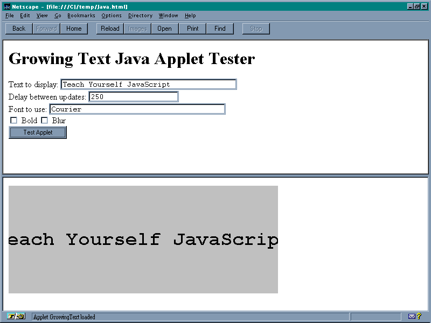Enable the Bold checkbox
The height and width of the screenshot is (323, 431).
click(x=14, y=121)
